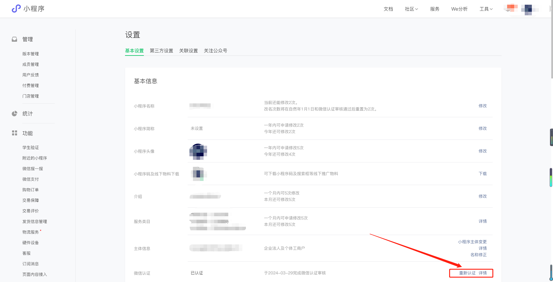Open the user account avatar in header
This screenshot has width=553, height=282.
528,9
